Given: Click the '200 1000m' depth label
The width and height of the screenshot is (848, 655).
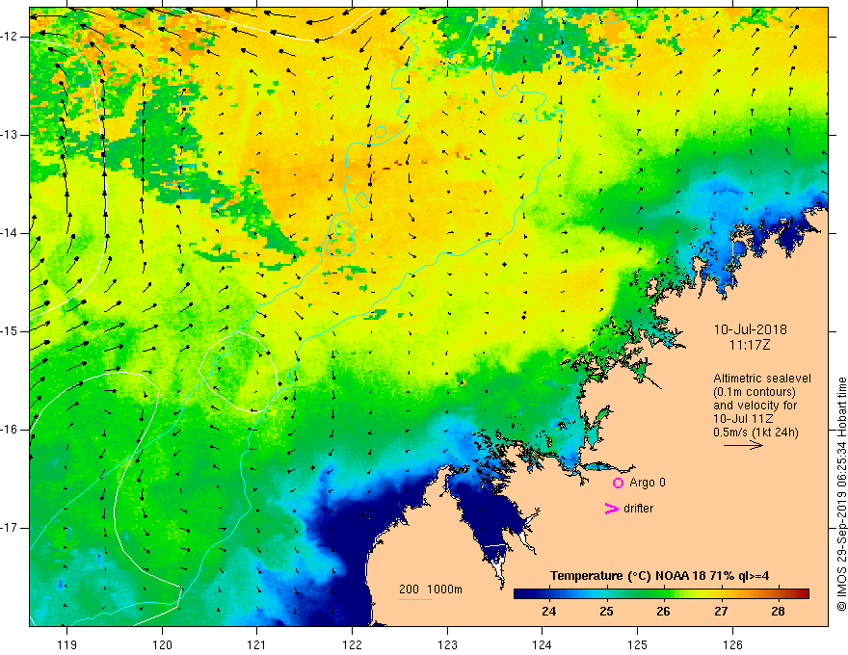Looking at the screenshot, I should tap(431, 589).
